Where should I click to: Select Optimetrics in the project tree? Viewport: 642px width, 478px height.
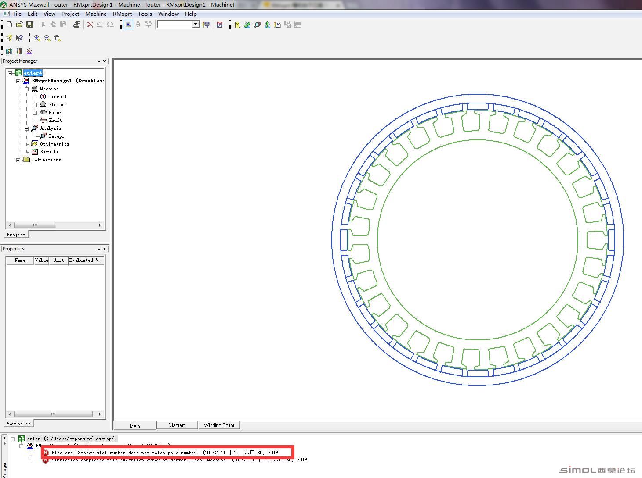pos(54,144)
